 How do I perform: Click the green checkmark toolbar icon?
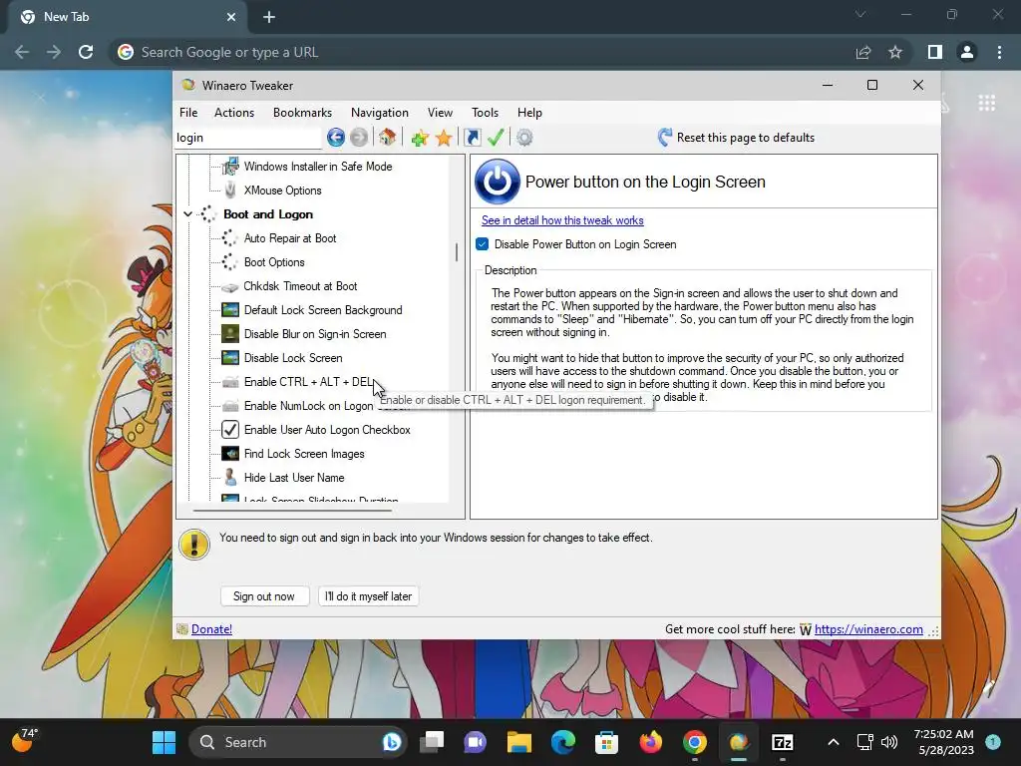click(x=496, y=138)
